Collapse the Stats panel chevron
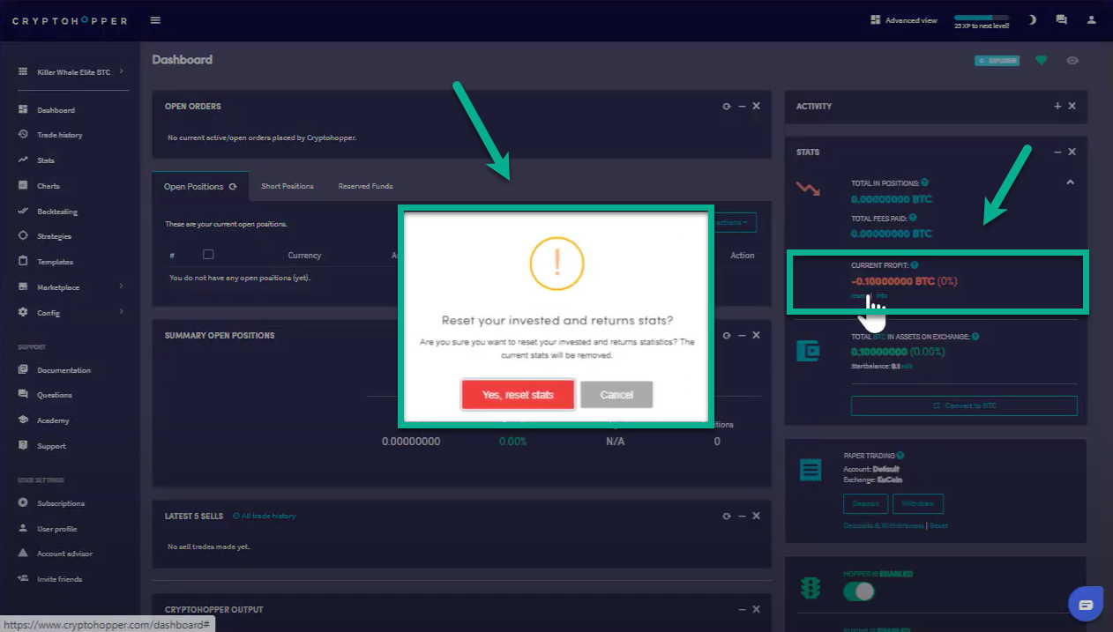 [x=1070, y=182]
